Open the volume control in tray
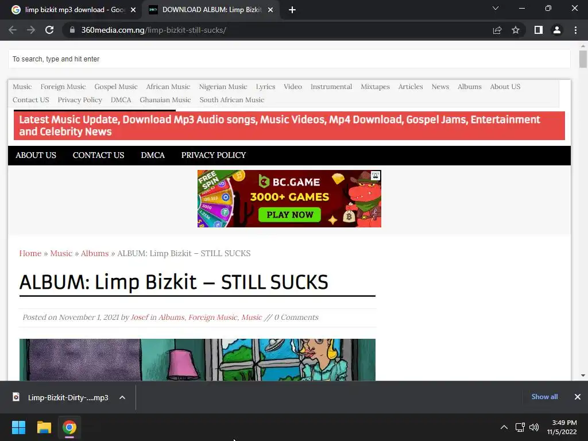 pyautogui.click(x=534, y=427)
